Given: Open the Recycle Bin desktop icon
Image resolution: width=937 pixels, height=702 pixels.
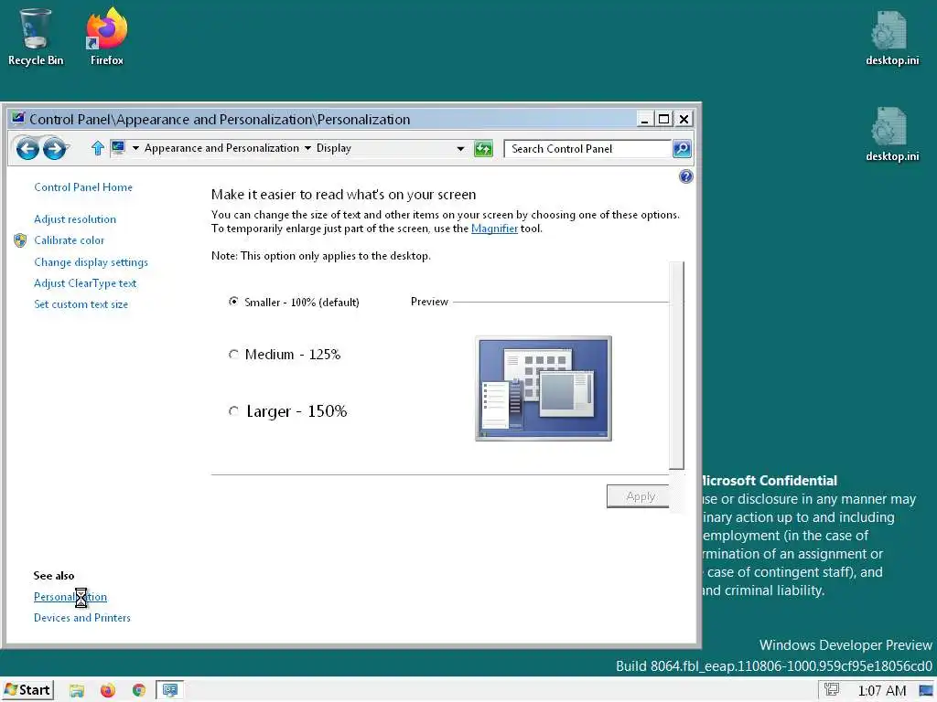Looking at the screenshot, I should [x=36, y=37].
